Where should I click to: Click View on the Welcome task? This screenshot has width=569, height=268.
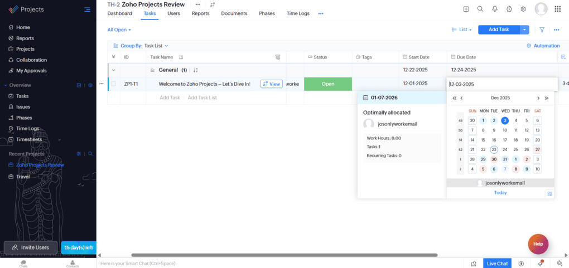pos(272,84)
